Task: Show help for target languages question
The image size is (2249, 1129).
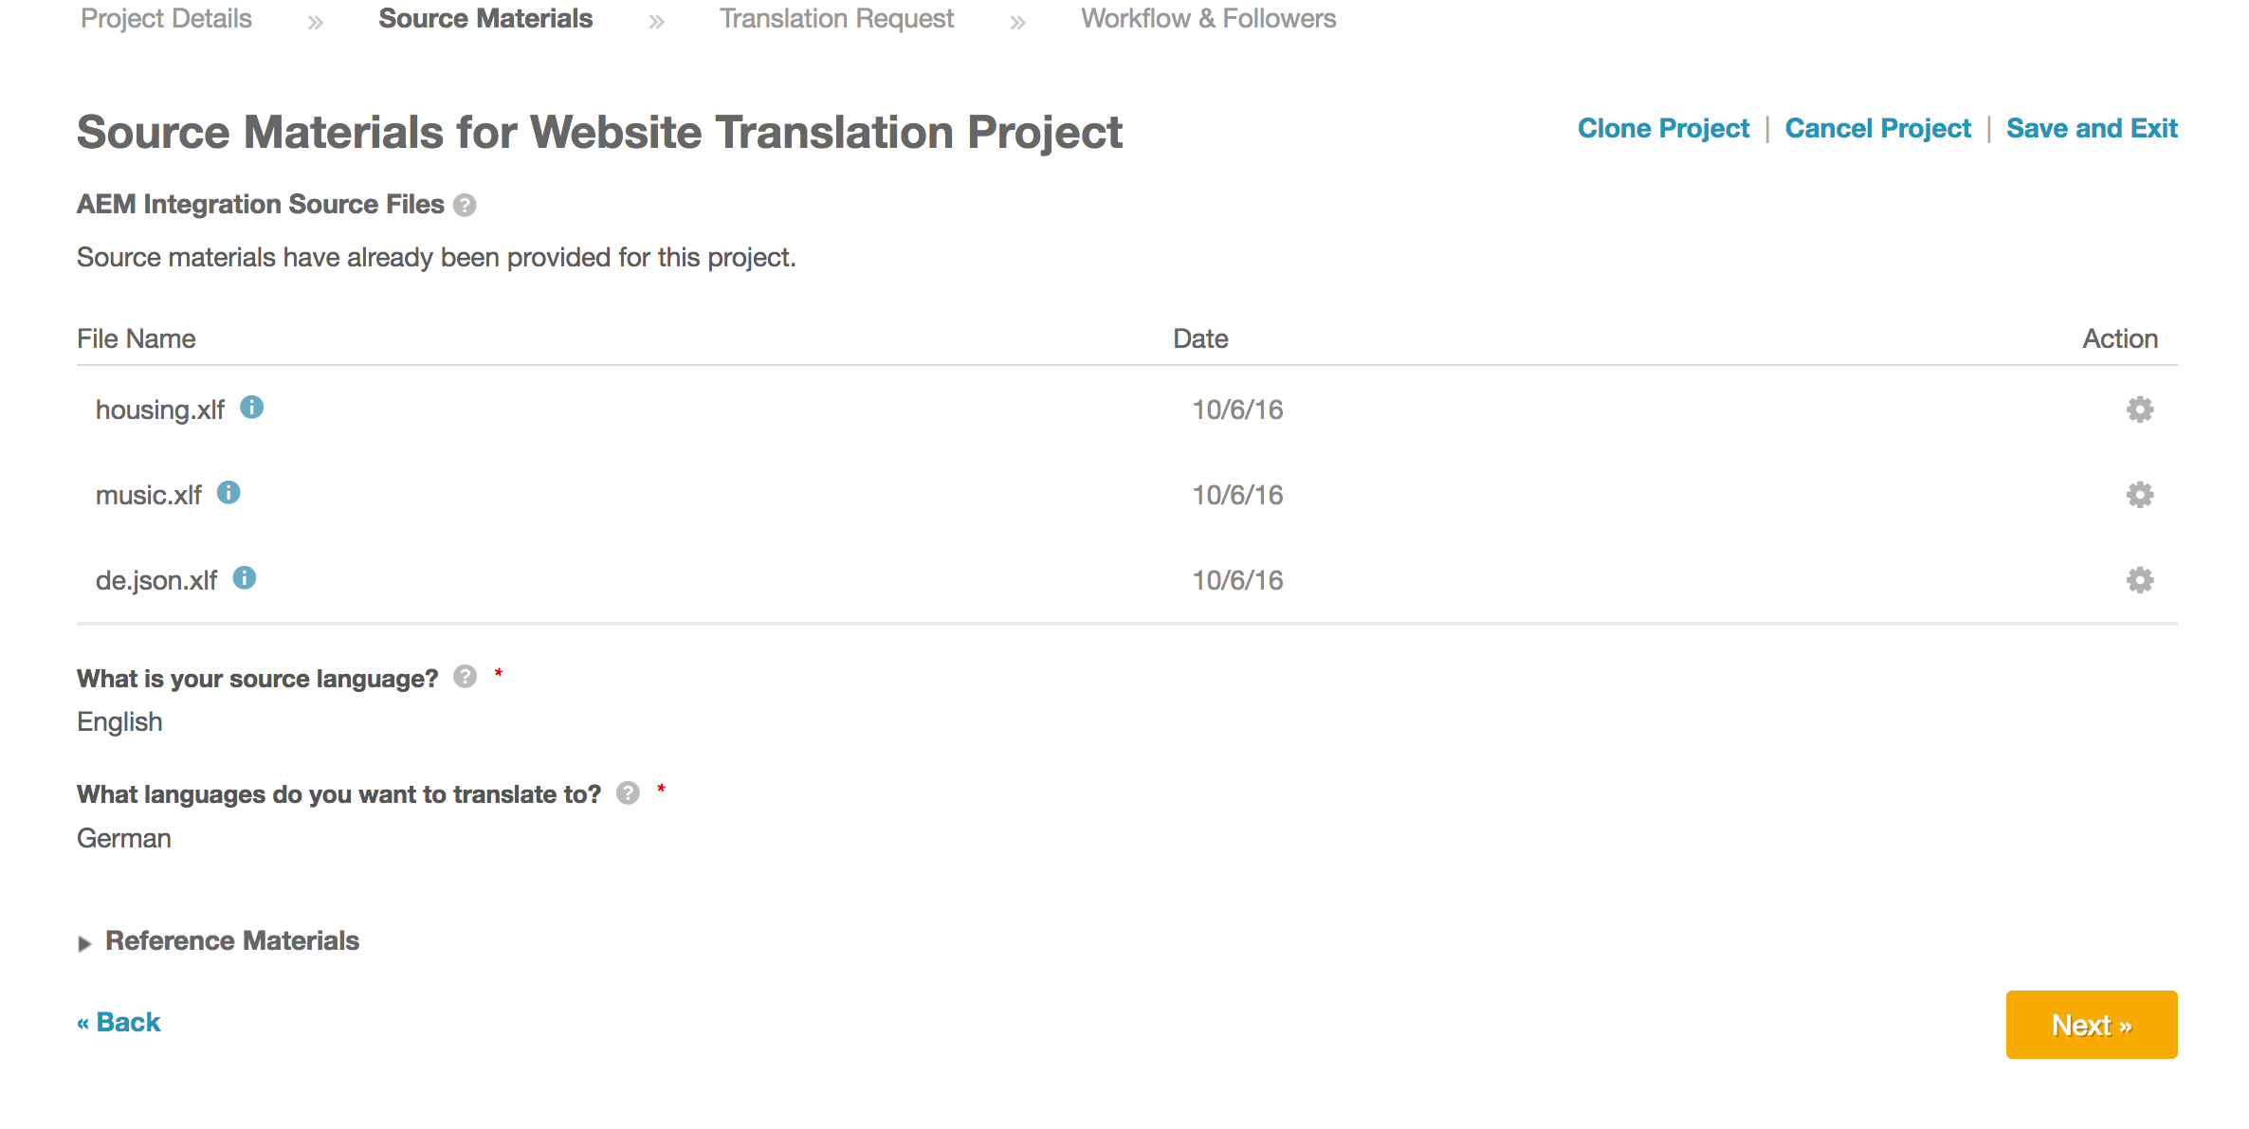Action: click(x=628, y=793)
